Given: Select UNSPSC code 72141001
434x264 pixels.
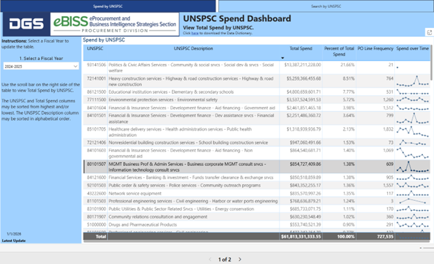Looking at the screenshot, I should [x=96, y=79].
